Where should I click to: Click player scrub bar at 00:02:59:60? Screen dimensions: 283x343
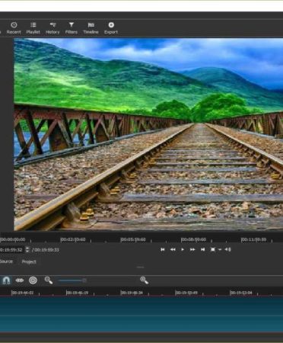click(73, 239)
